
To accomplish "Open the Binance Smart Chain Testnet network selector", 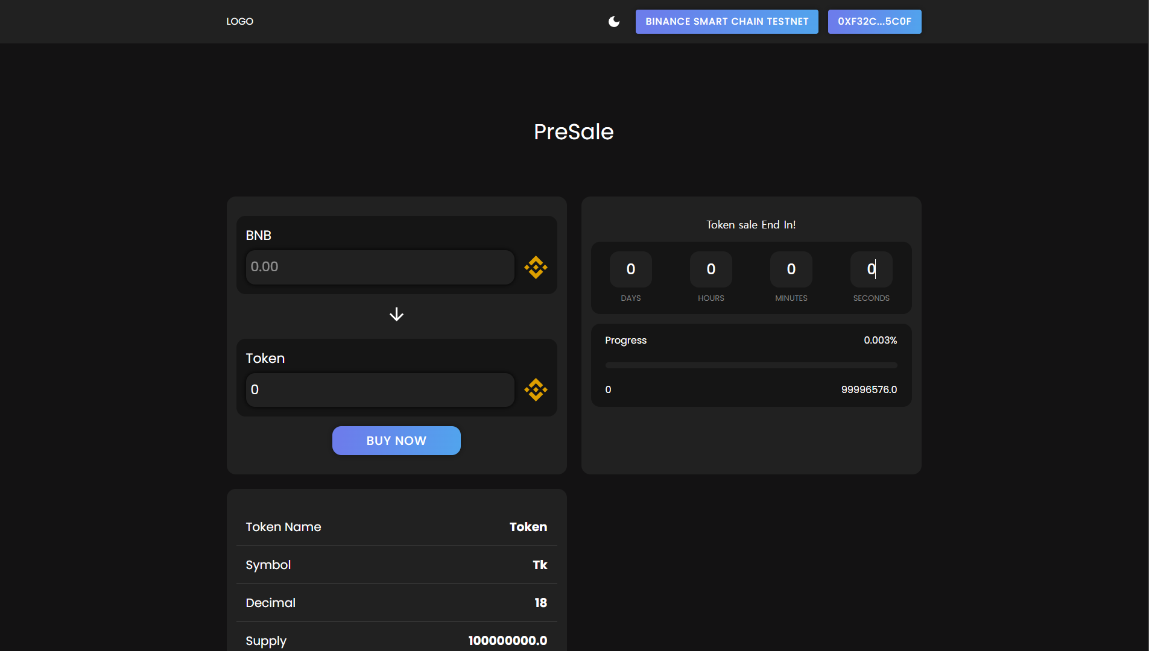I will [726, 22].
